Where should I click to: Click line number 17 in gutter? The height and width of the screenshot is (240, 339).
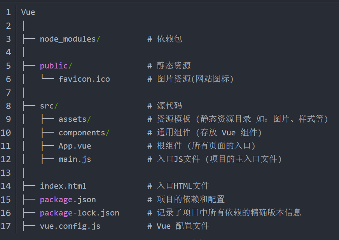coord(6,226)
